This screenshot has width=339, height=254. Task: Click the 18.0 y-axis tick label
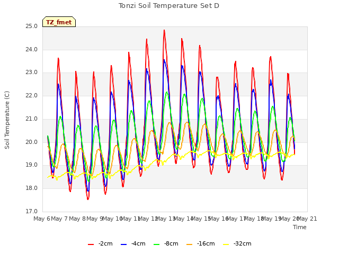[x=32, y=188]
